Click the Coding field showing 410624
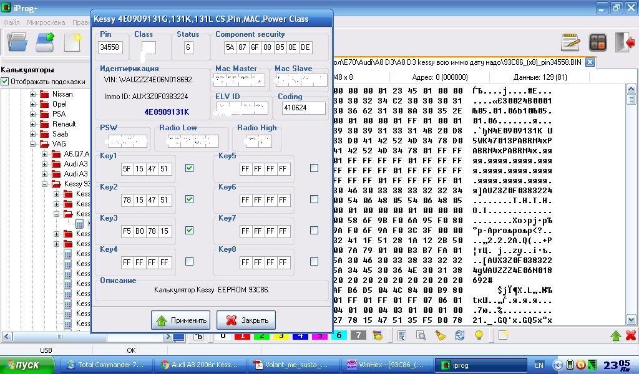 pyautogui.click(x=304, y=108)
